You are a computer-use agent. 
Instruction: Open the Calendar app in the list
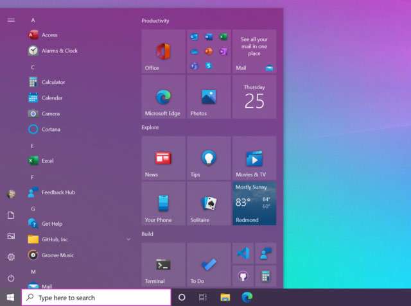point(78,98)
